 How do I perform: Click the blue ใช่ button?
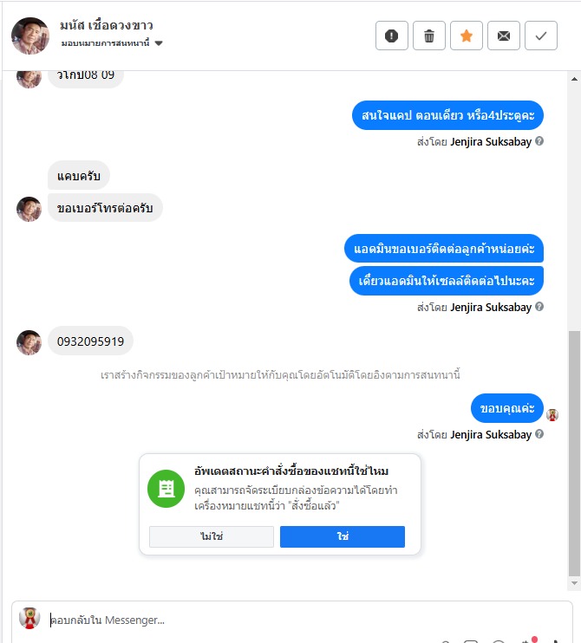pos(343,536)
